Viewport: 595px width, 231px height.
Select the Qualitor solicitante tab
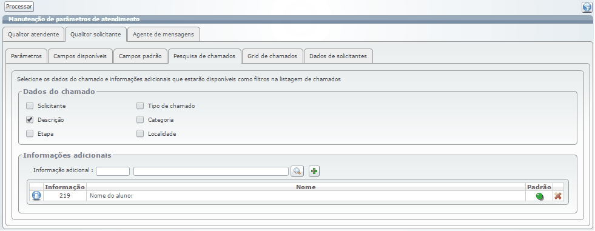pyautogui.click(x=96, y=34)
